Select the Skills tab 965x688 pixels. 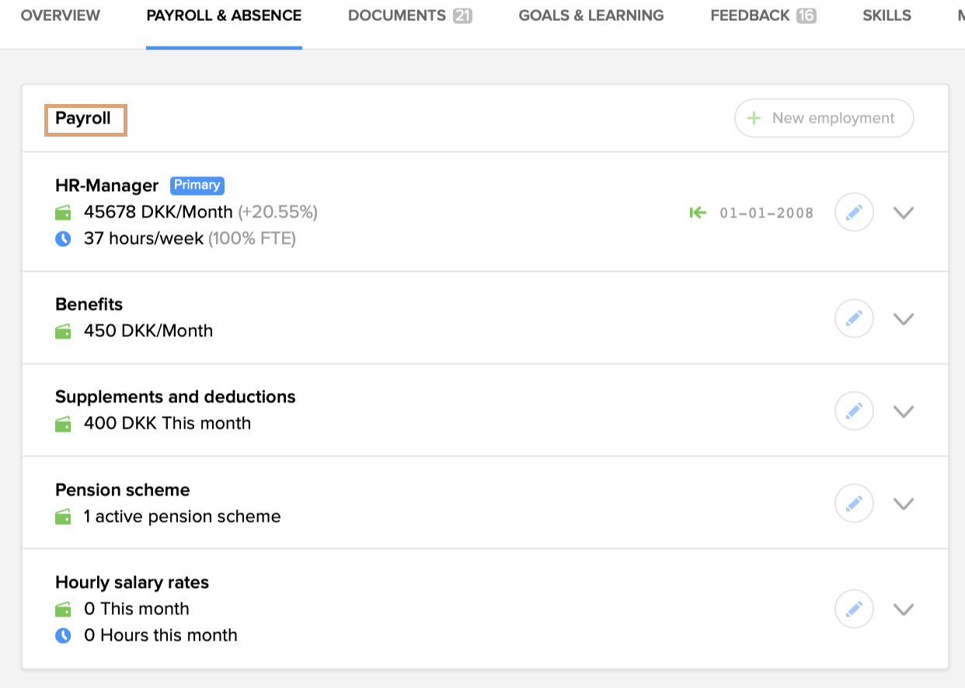887,16
